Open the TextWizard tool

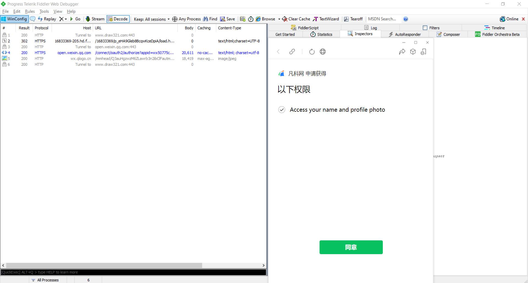tap(326, 19)
